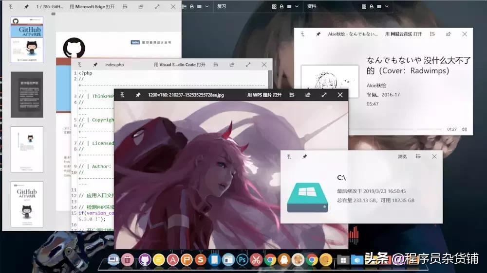Open the GitHub Desktop icon in the dock
487x273 pixels.
[x=145, y=260]
